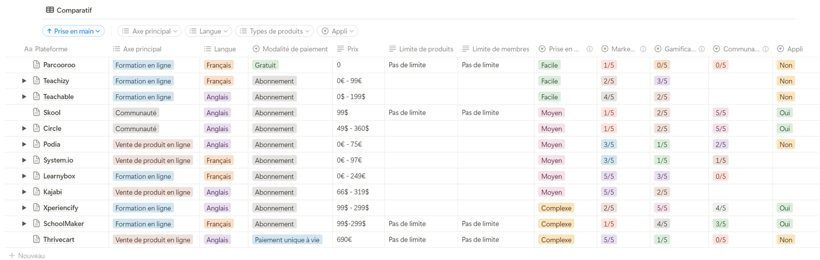
Task: Click the table icon next to Comparatif
Action: 50,10
